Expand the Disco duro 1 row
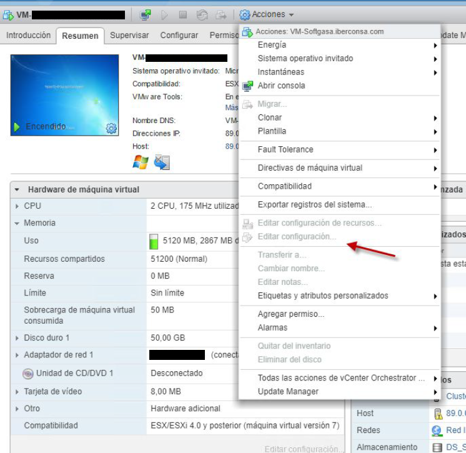The width and height of the screenshot is (466, 453). 17,338
